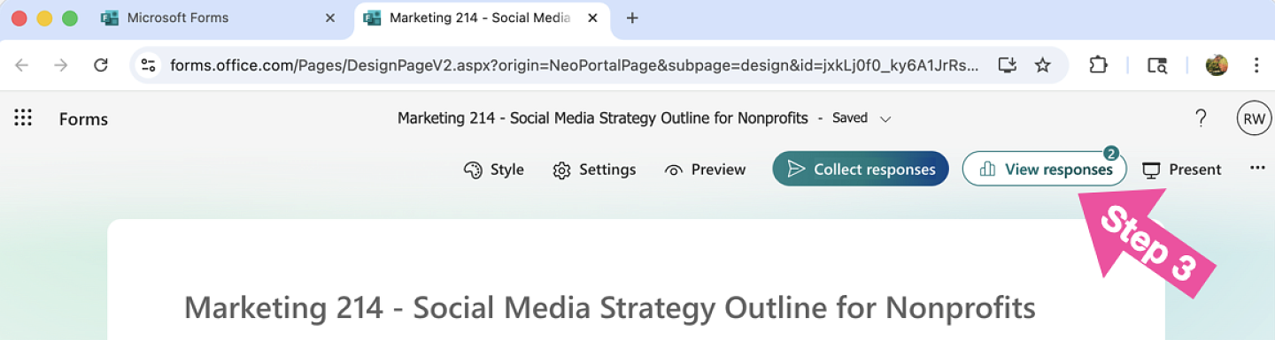Bookmark this page with the star
The width and height of the screenshot is (1275, 340).
coord(1043,65)
